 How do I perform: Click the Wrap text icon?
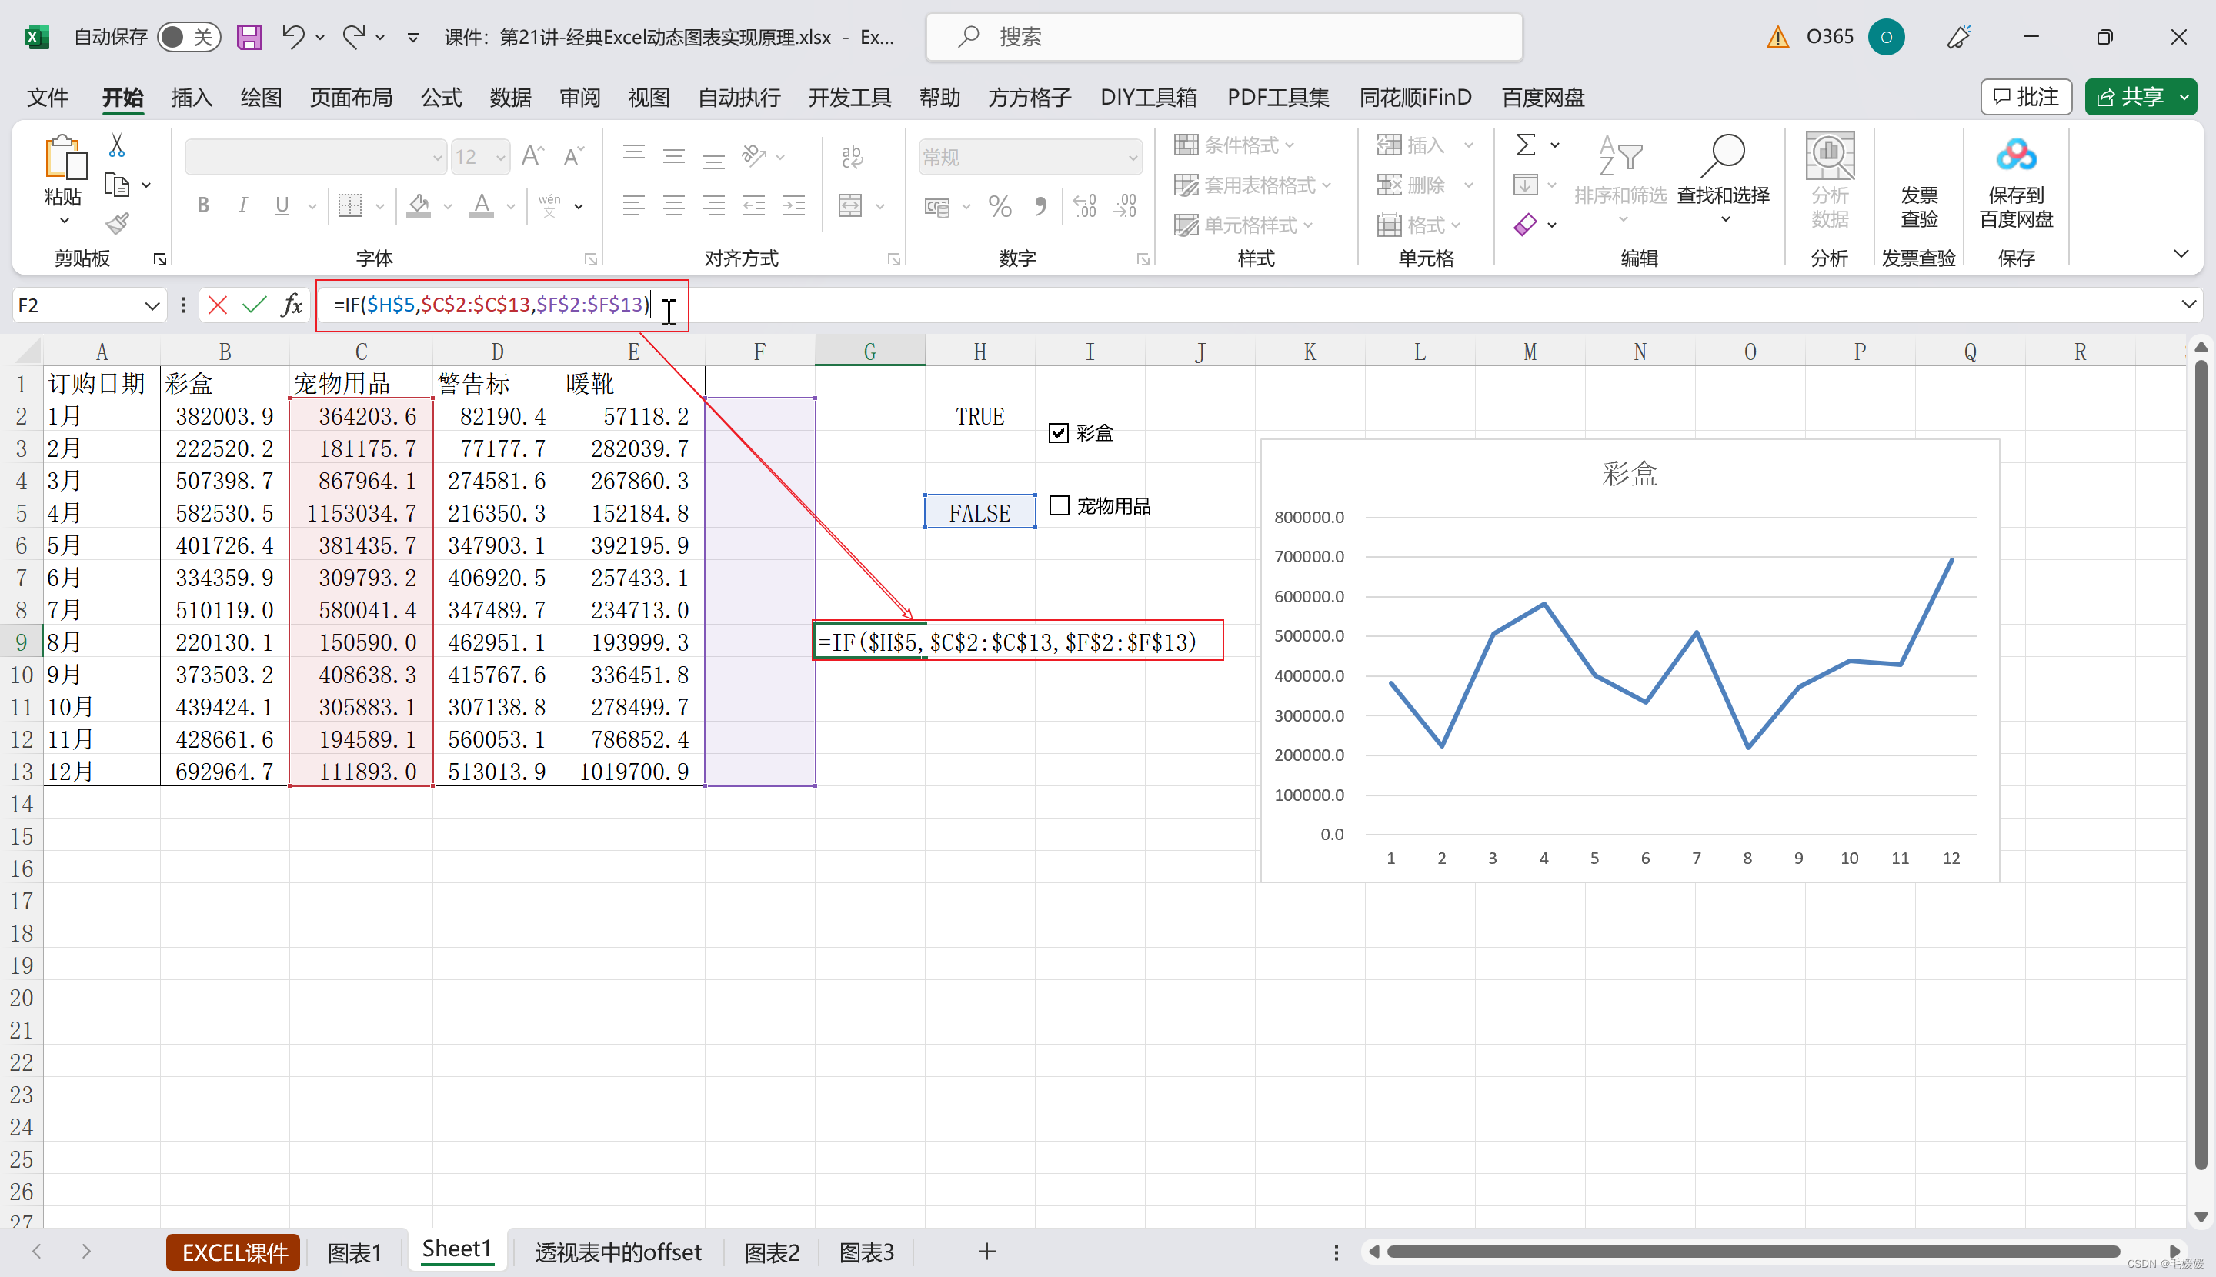[852, 156]
